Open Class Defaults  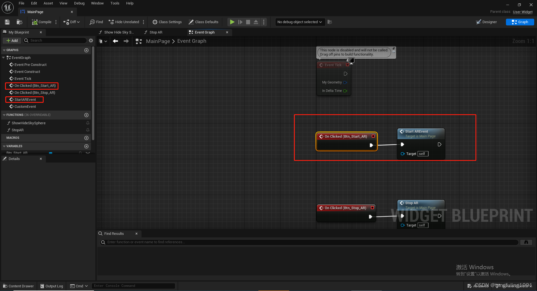203,22
